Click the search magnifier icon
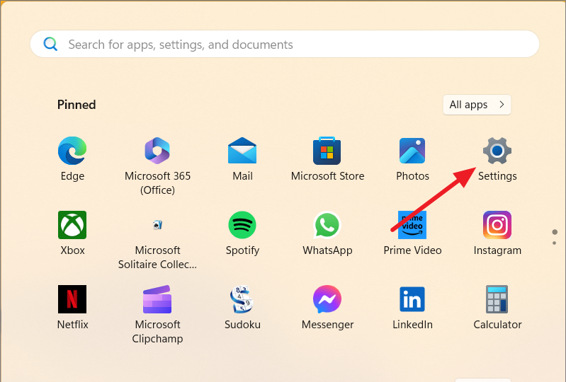566x382 pixels. tap(50, 45)
